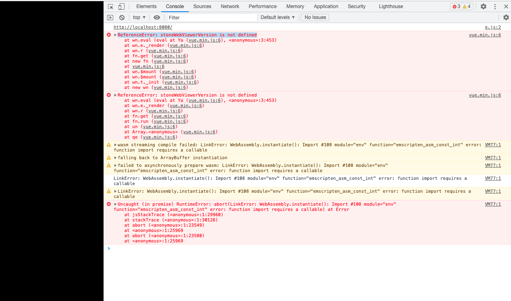Click the 'at stackTrace (<anonymous>:1:30128)' line
This screenshot has width=511, height=301.
pos(171,220)
